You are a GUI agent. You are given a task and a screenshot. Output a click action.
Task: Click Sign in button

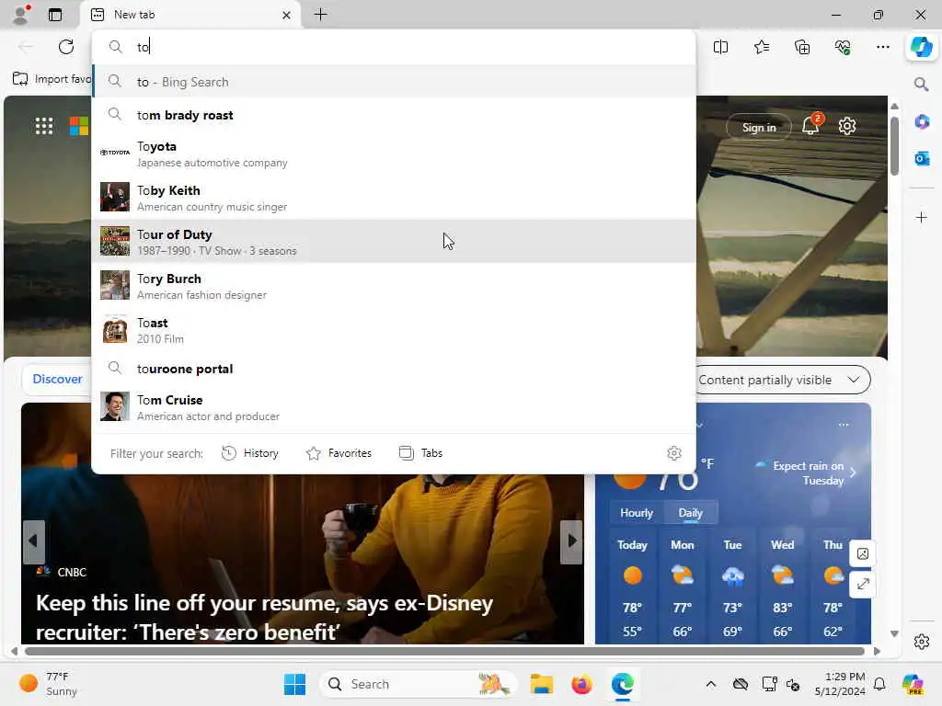759,127
